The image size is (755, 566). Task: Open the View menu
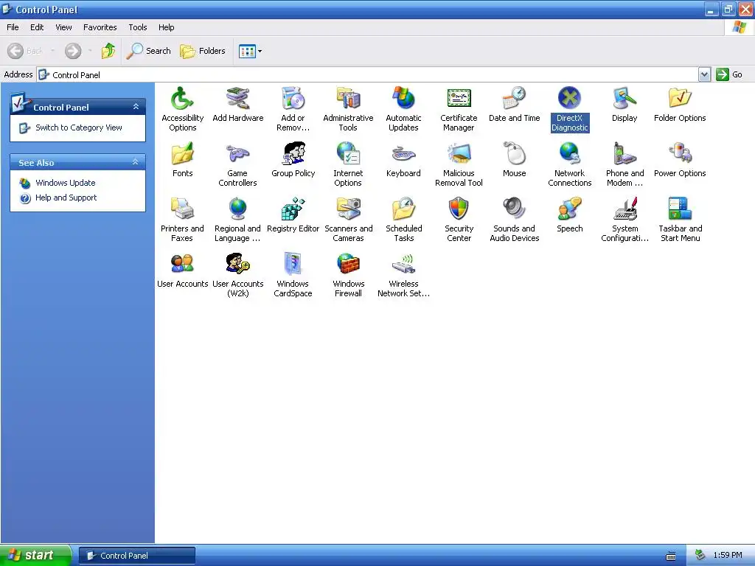63,27
